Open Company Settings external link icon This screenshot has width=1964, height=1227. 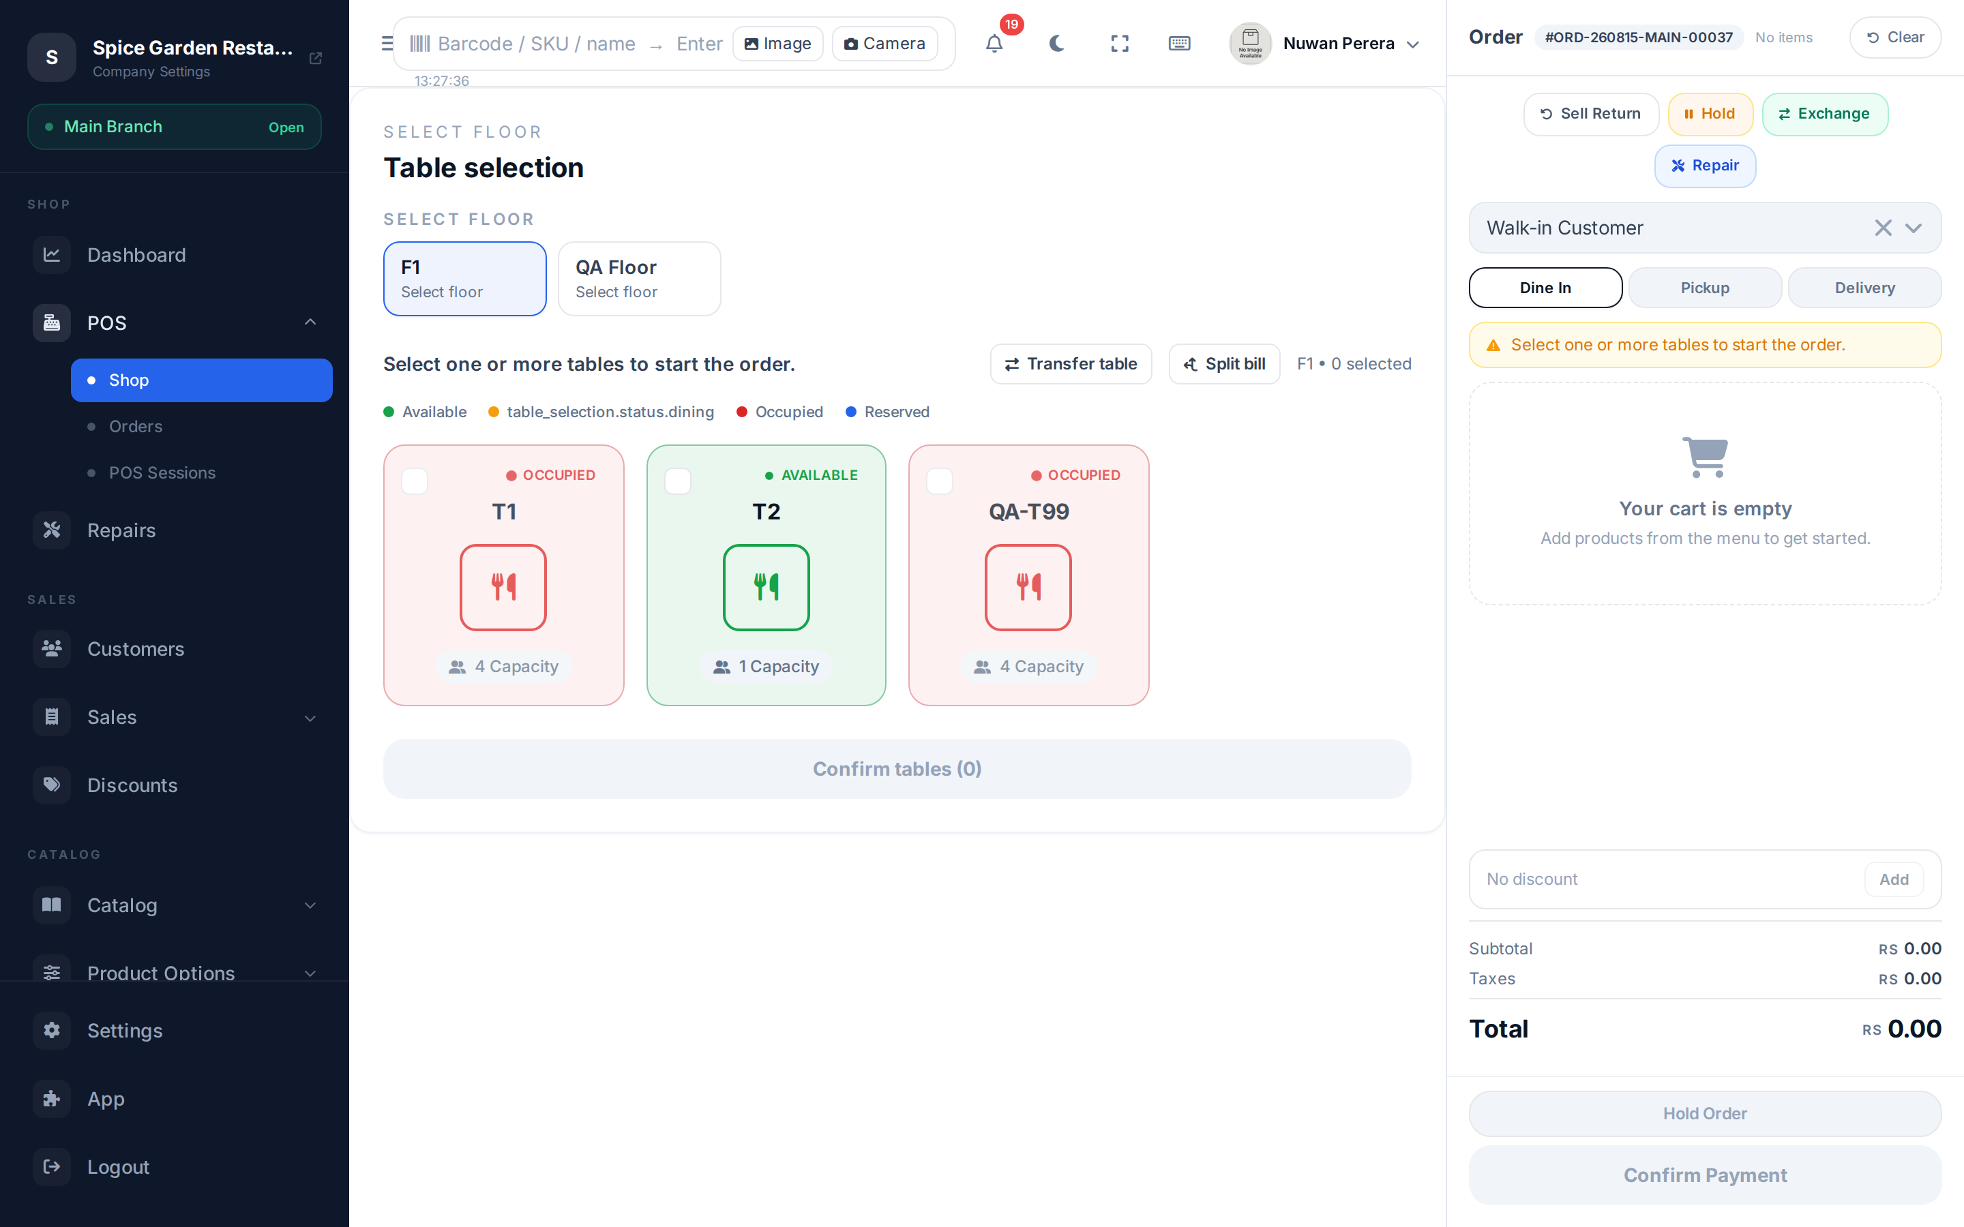pyautogui.click(x=316, y=59)
